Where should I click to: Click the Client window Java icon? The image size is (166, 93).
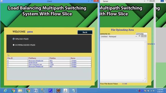coord(2,1)
